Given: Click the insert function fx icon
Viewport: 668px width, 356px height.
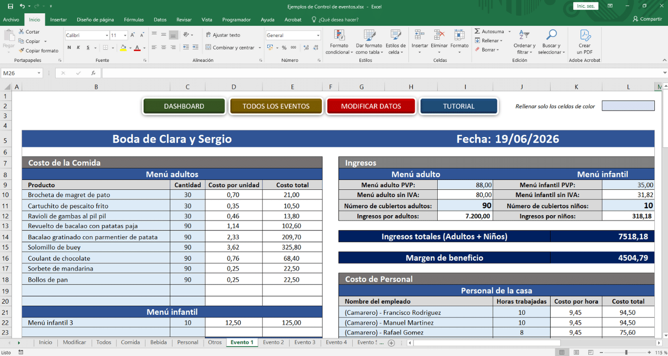Looking at the screenshot, I should click(x=93, y=73).
